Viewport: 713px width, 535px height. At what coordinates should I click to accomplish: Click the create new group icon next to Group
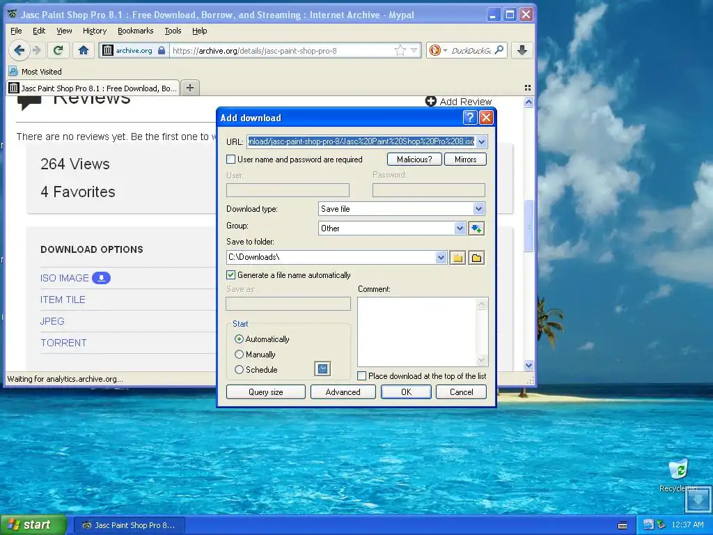click(x=476, y=228)
